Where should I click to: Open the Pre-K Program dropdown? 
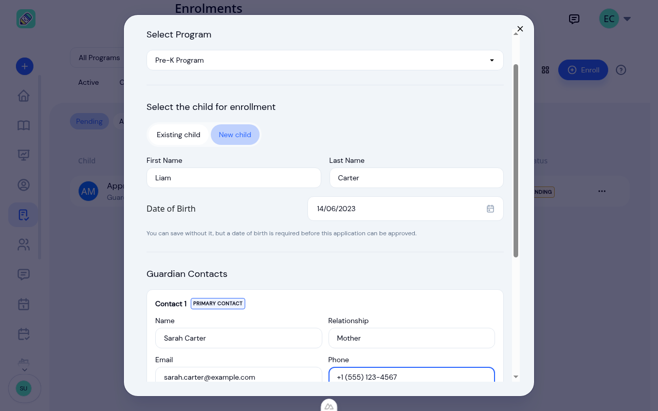pos(325,60)
